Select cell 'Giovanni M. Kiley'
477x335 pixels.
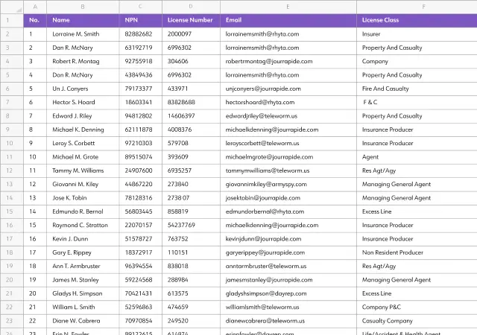[x=83, y=184]
